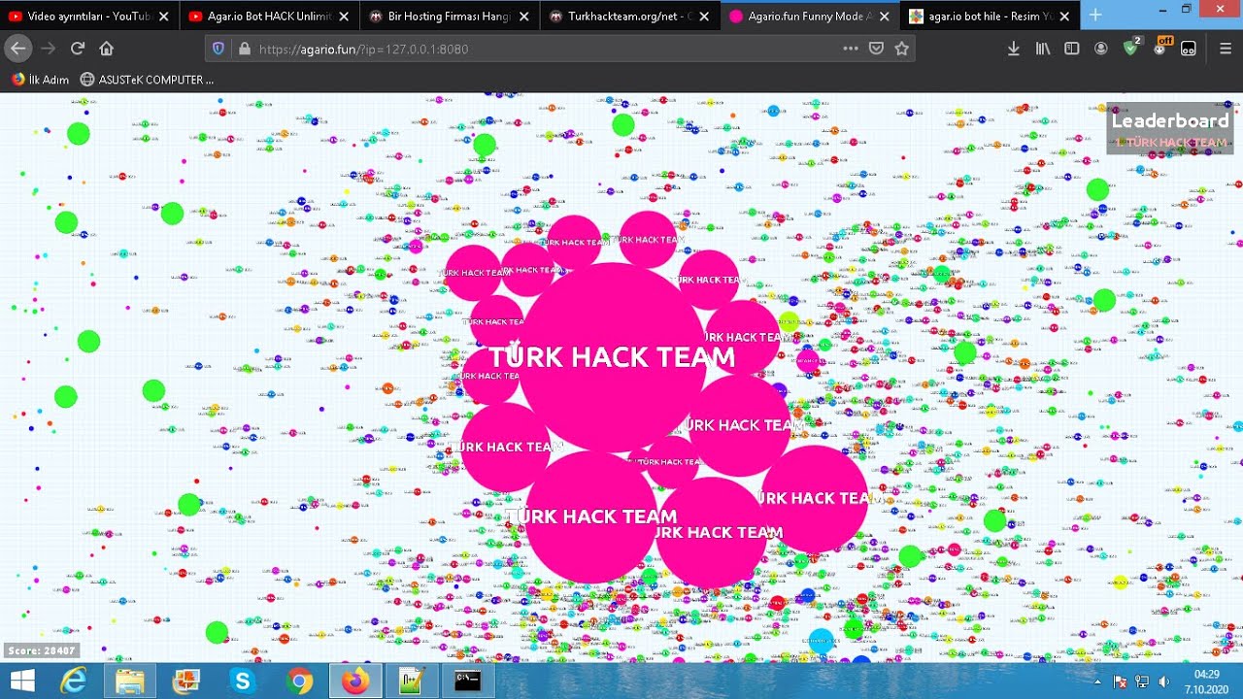1243x699 pixels.
Task: Open the volume speaker control
Action: pos(1163,682)
